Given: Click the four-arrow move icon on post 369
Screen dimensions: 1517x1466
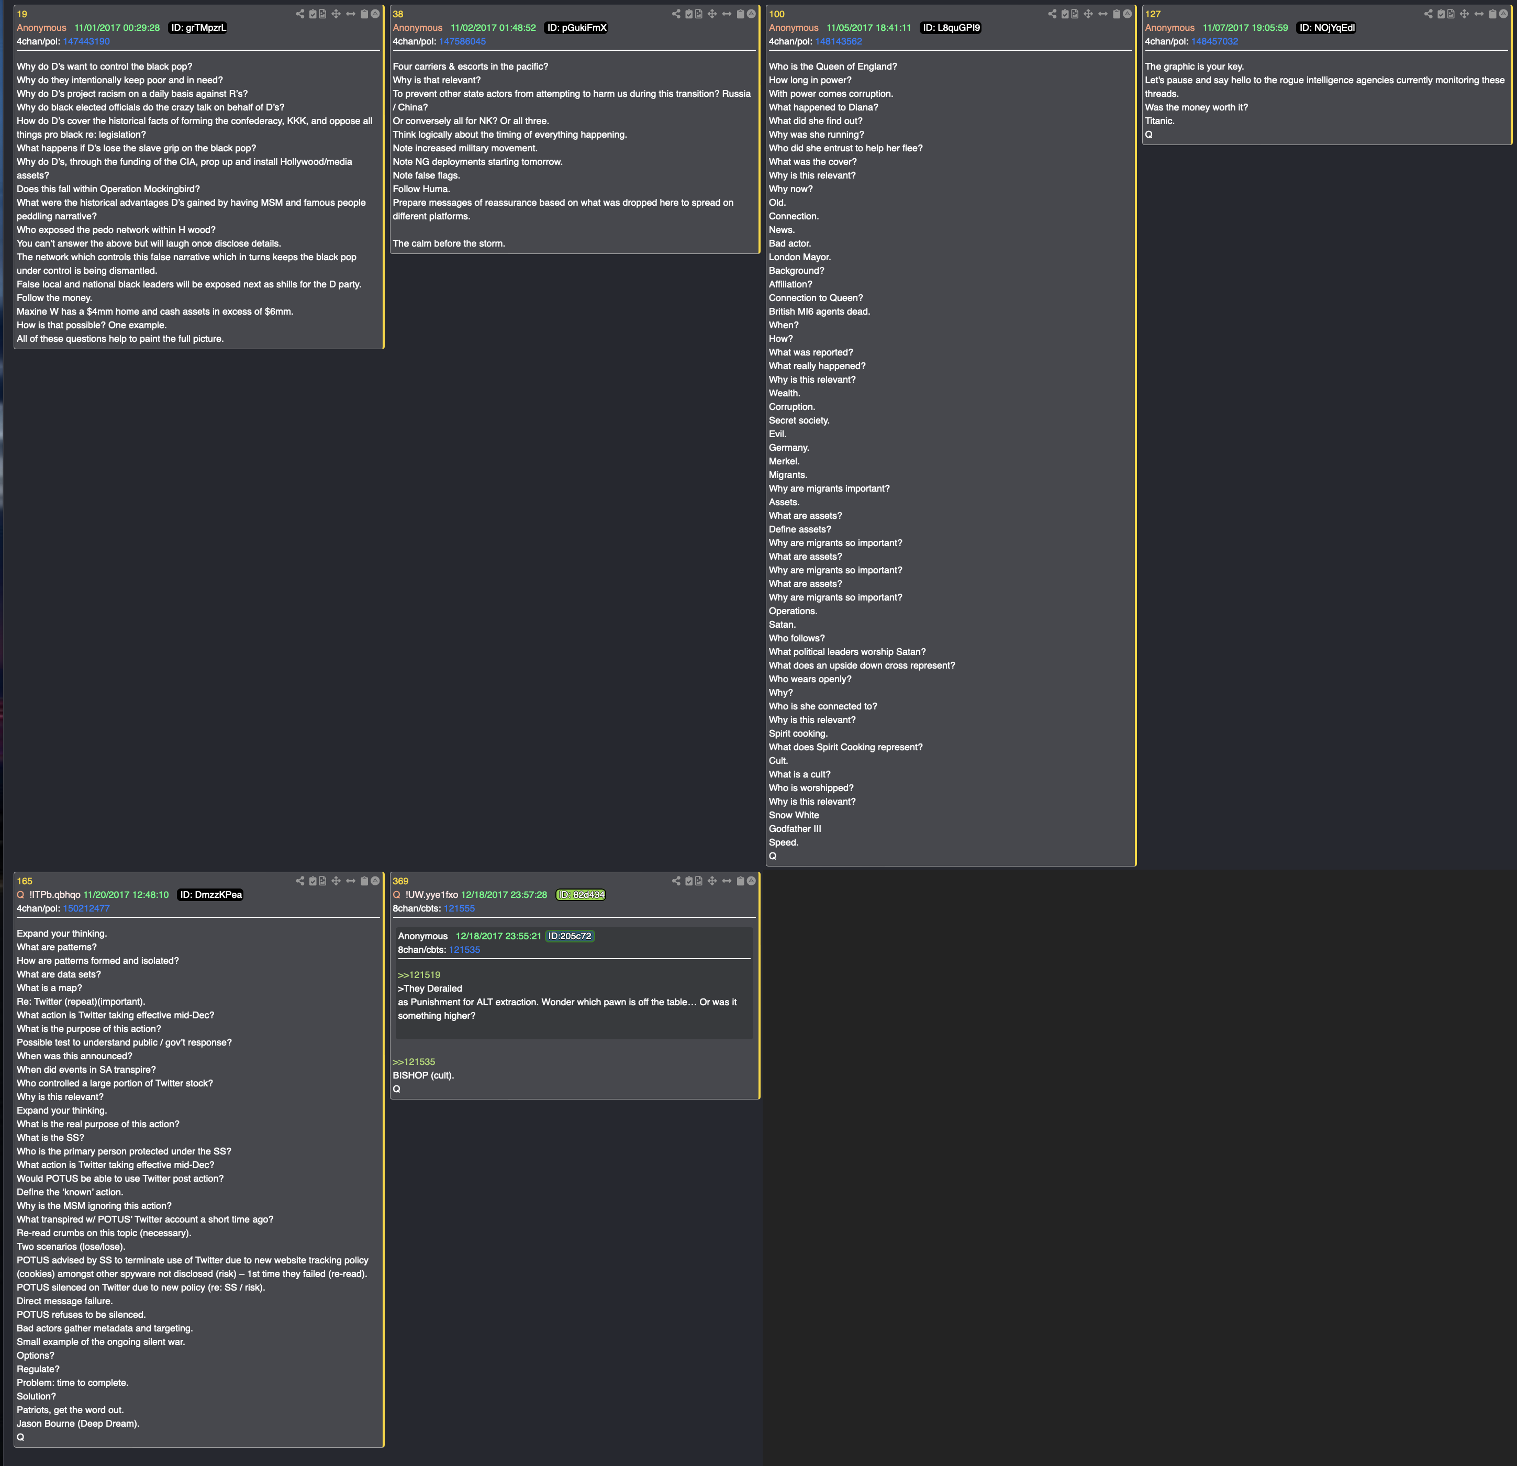Looking at the screenshot, I should pos(712,881).
